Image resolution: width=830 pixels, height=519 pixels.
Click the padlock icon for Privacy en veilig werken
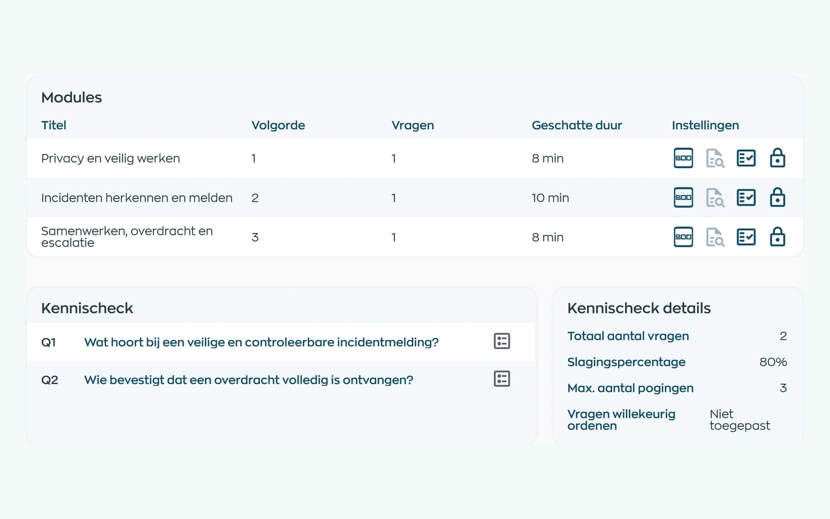(777, 158)
